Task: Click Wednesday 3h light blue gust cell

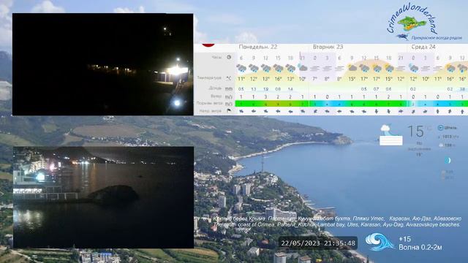Action: (426, 104)
